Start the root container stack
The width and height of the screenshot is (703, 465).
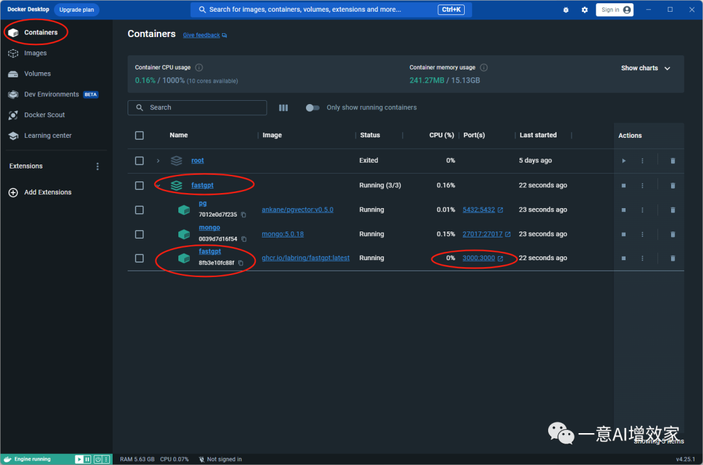624,161
